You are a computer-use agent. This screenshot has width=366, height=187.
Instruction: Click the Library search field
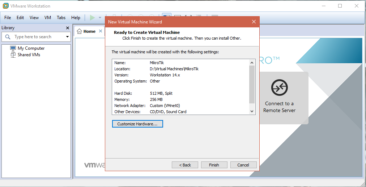tap(36, 37)
